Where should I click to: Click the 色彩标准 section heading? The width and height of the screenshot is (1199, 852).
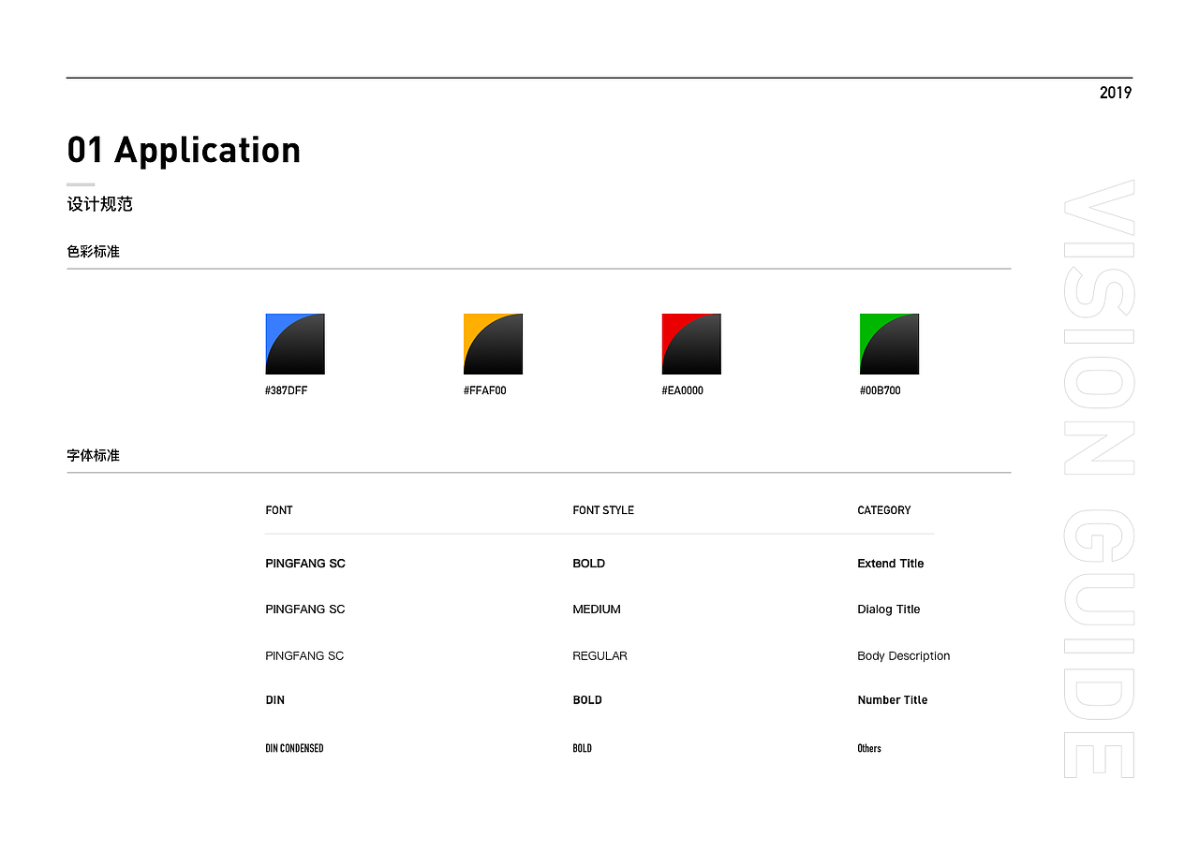(94, 252)
